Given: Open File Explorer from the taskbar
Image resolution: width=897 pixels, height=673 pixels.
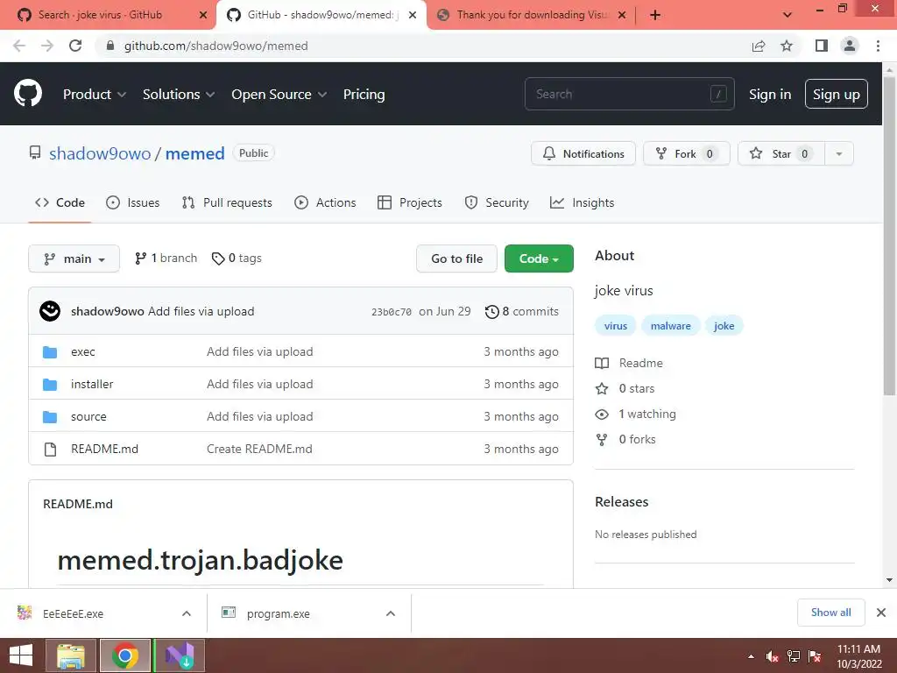Looking at the screenshot, I should tap(71, 655).
